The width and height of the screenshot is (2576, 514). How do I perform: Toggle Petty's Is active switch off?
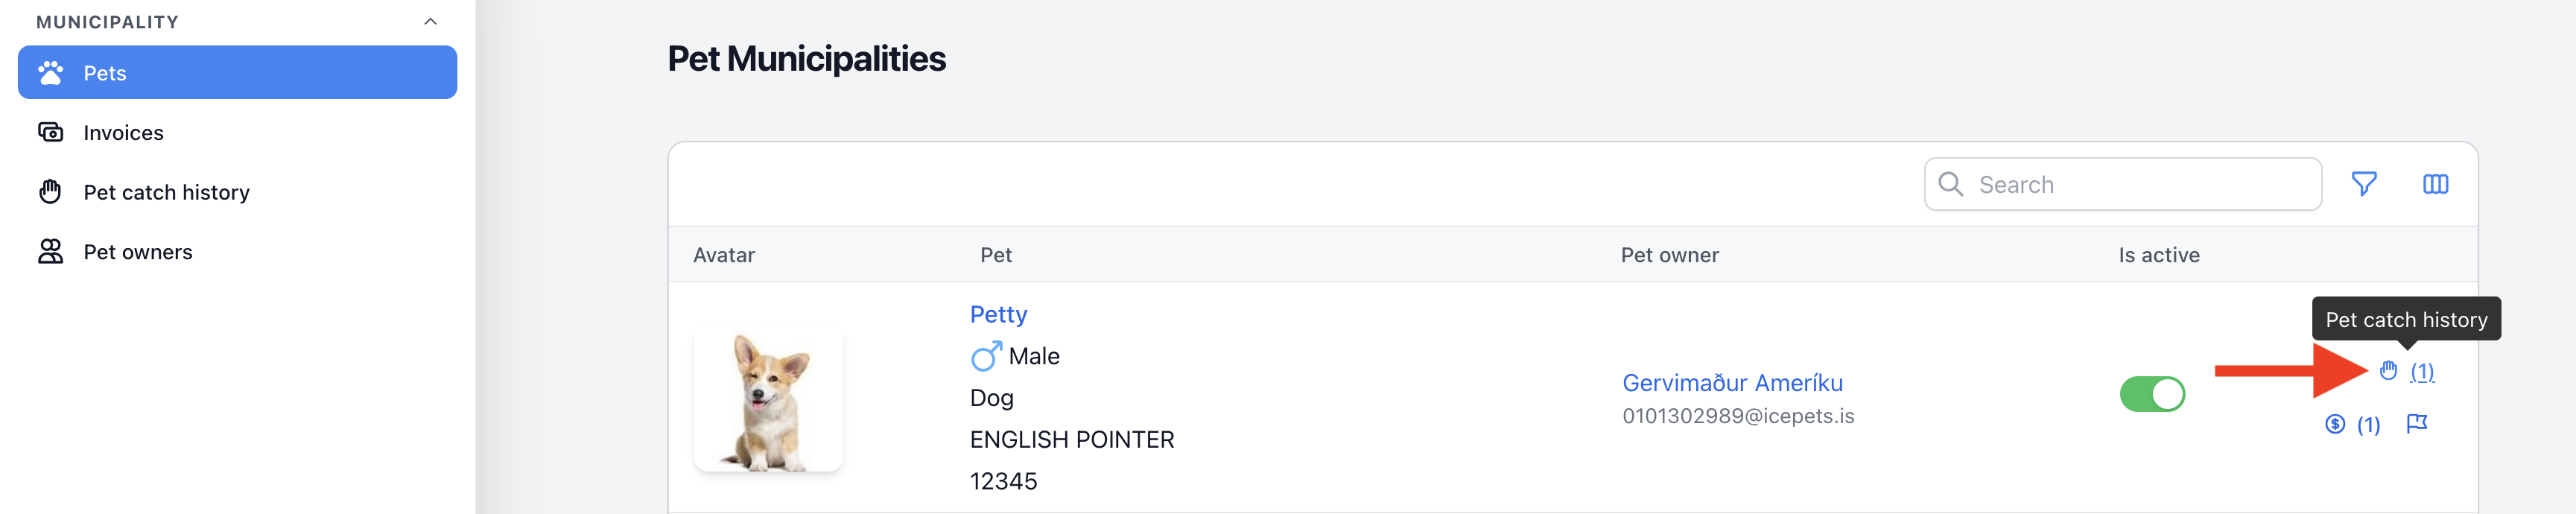click(2152, 394)
